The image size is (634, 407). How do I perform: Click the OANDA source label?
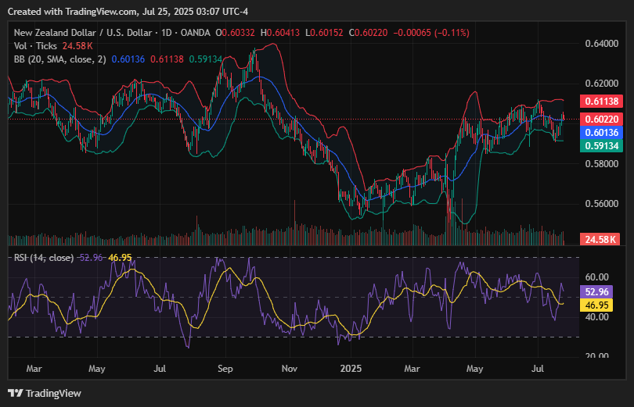tap(196, 33)
